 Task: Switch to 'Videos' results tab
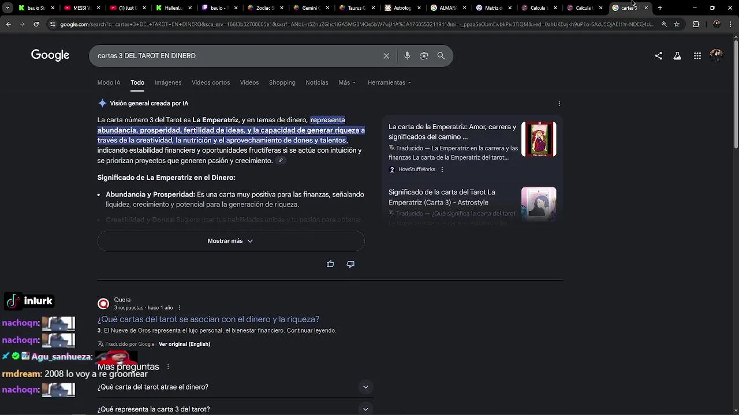[249, 82]
